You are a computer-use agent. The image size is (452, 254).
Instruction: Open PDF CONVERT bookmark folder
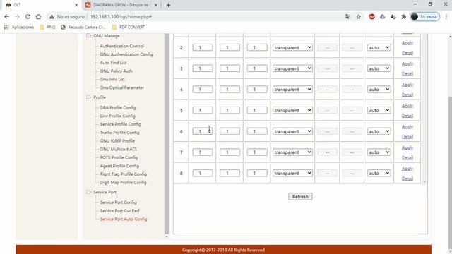point(129,27)
